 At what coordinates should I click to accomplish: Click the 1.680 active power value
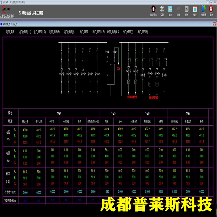point(107,192)
